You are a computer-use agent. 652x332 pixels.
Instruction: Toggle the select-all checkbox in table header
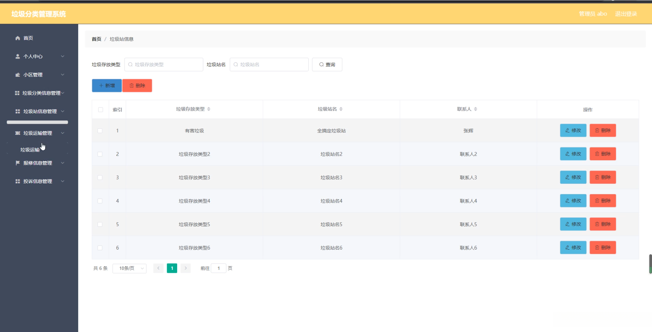[x=100, y=110]
